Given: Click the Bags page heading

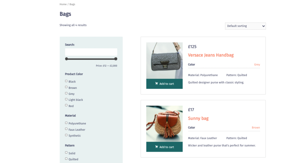Looking at the screenshot, I should (x=65, y=14).
